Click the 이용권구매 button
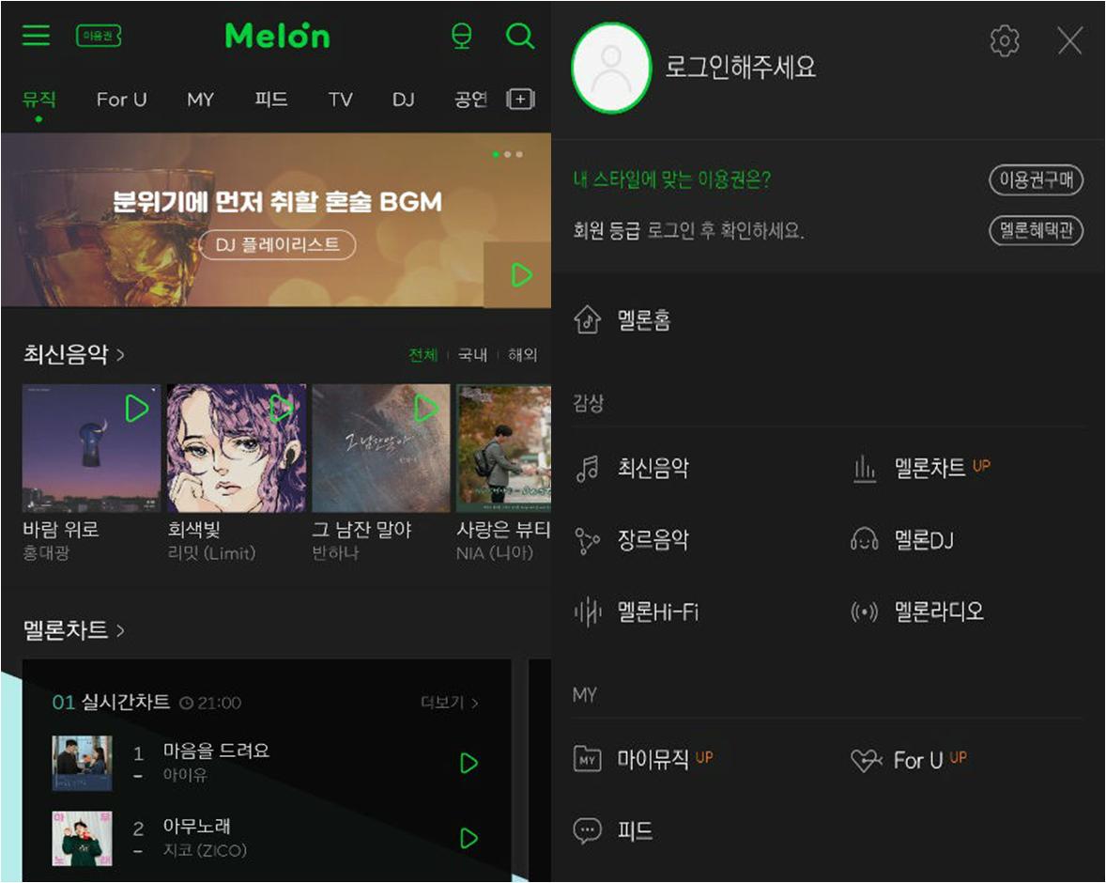1106x883 pixels. [x=1036, y=180]
